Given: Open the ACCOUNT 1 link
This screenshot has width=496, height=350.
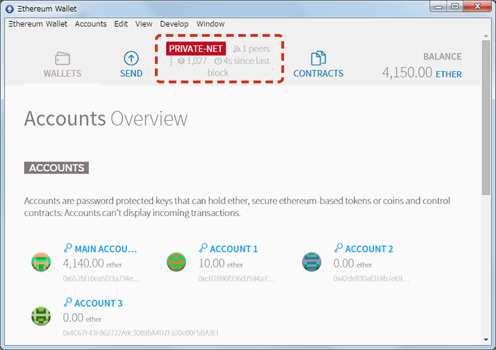Looking at the screenshot, I should 234,249.
